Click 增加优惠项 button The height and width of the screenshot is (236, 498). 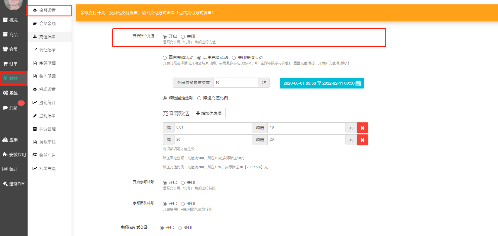[x=209, y=113]
